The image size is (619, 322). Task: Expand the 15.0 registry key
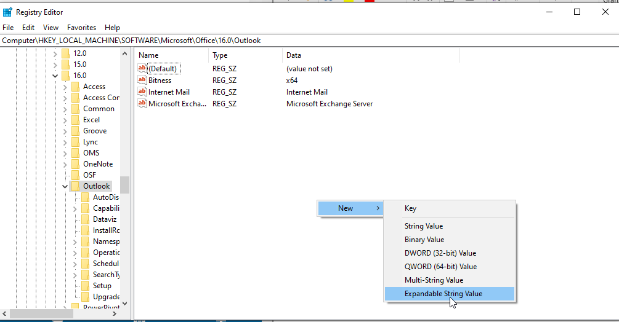point(55,65)
